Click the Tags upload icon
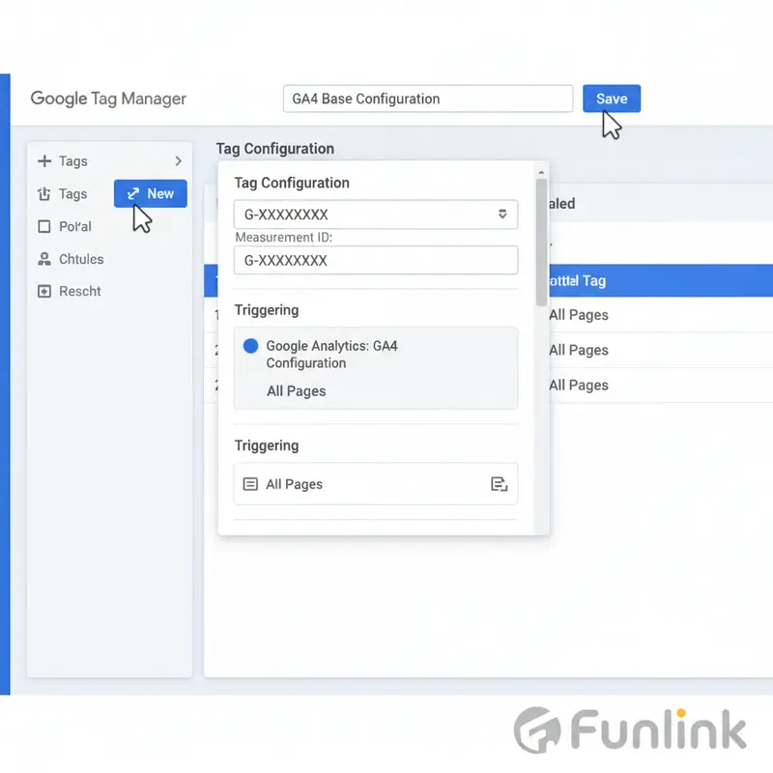This screenshot has width=773, height=773. tap(45, 193)
